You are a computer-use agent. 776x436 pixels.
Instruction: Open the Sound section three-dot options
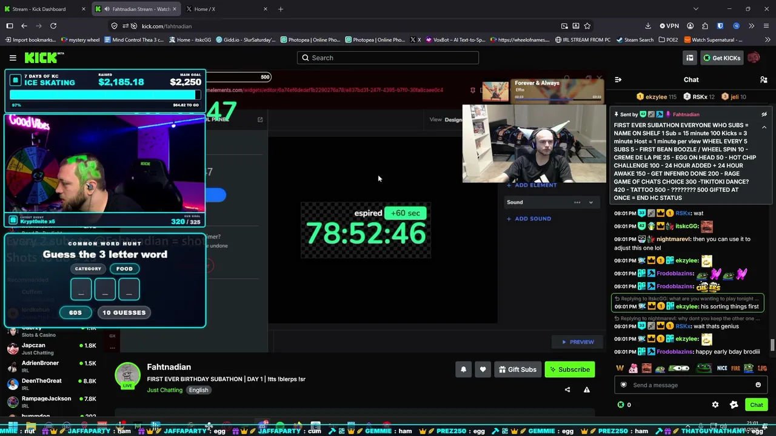pos(577,202)
